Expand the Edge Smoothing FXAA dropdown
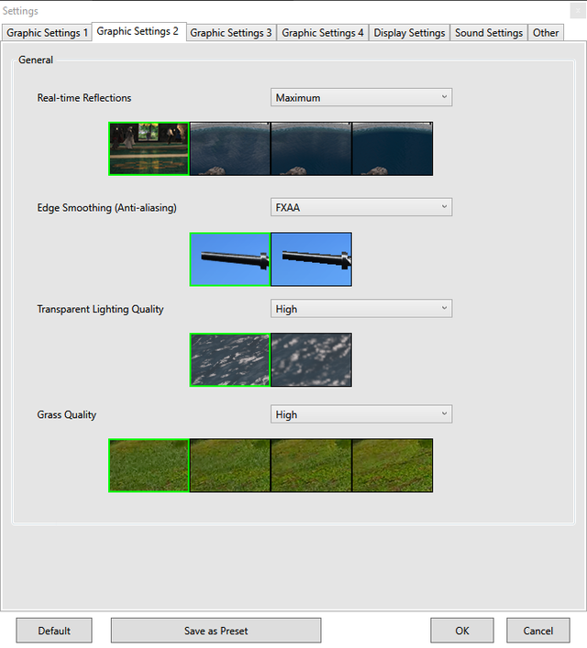 pos(361,207)
